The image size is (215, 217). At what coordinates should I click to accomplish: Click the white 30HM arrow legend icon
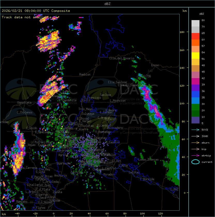[x=195, y=136]
